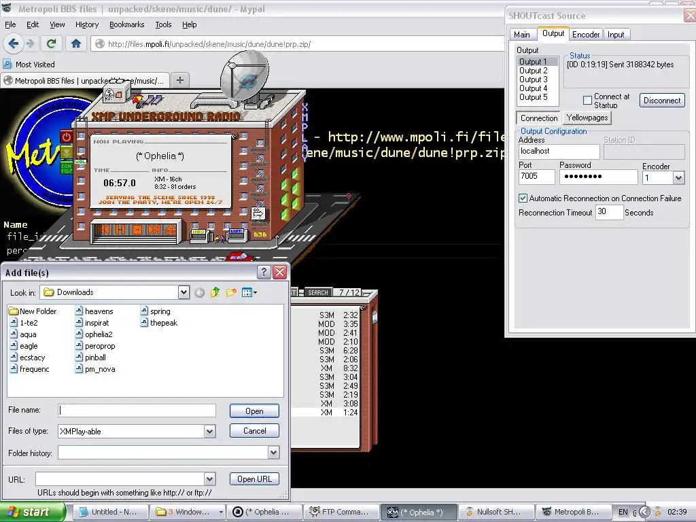Click the LIST booth on XMPlay building
Image resolution: width=696 pixels, height=522 pixels.
(x=236, y=234)
